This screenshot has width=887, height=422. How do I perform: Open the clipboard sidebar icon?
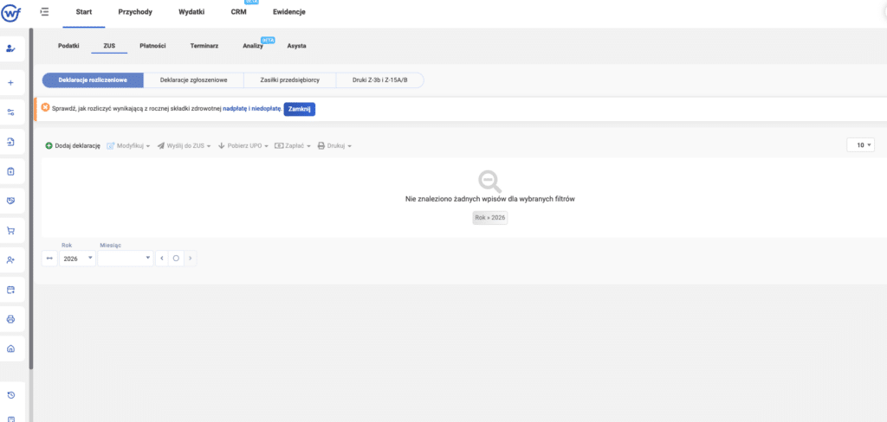pyautogui.click(x=10, y=171)
